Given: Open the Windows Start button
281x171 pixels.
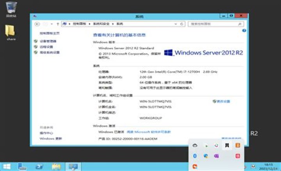Looking at the screenshot, I should tap(7, 167).
